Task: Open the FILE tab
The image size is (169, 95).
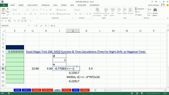Action: tap(4, 5)
